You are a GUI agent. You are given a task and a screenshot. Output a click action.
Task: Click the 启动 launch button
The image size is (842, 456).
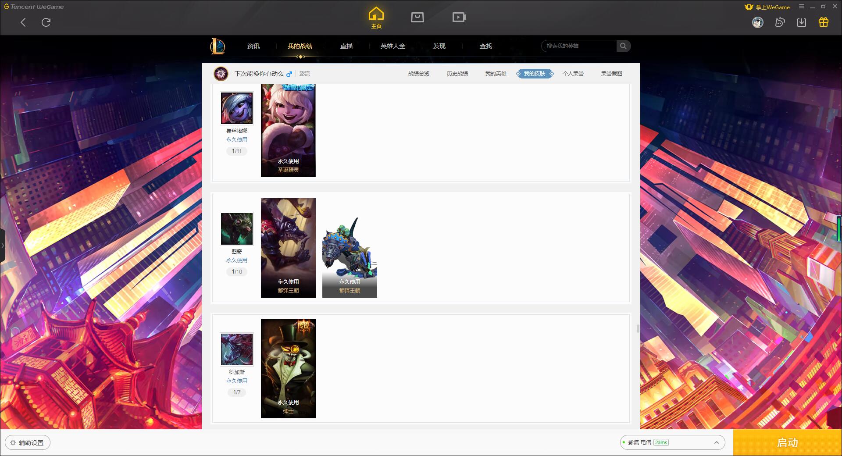(788, 443)
